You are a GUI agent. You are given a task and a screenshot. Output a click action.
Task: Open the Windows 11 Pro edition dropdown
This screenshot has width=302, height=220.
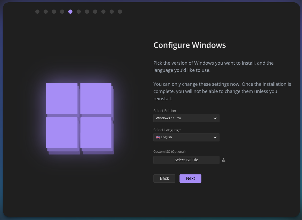(x=186, y=118)
